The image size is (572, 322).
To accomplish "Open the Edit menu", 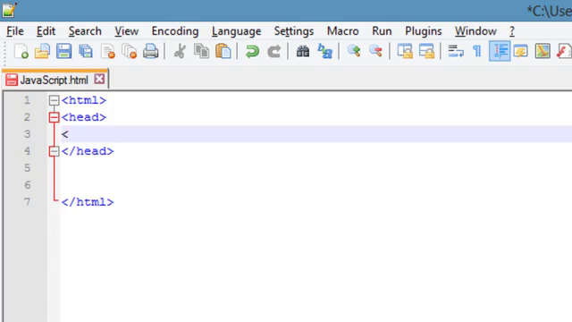I will [x=46, y=31].
